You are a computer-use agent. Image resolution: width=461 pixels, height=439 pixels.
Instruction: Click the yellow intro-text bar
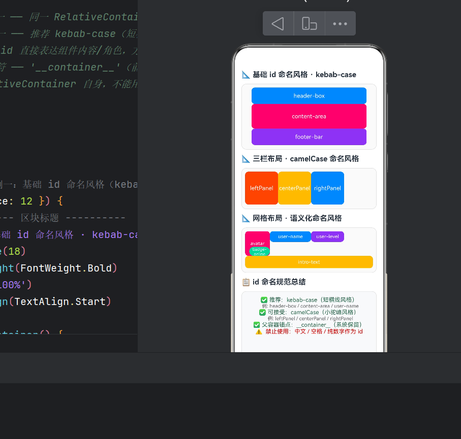(x=309, y=262)
